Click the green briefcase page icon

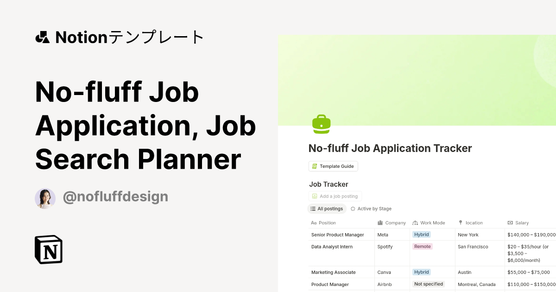click(x=322, y=124)
